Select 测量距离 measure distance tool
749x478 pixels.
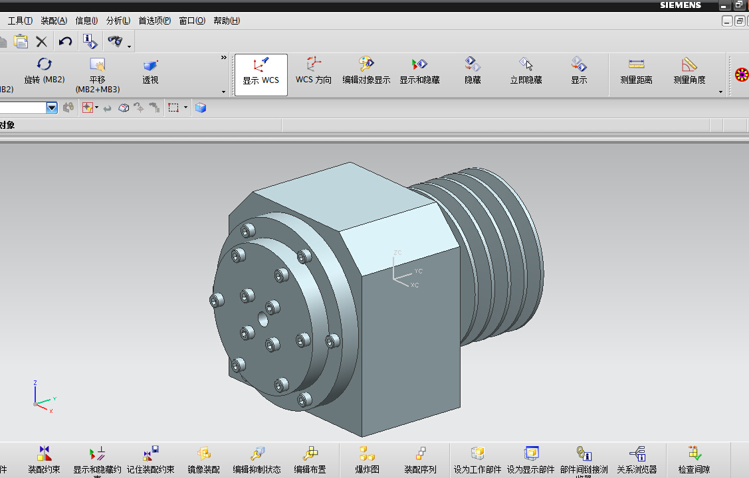pyautogui.click(x=636, y=71)
